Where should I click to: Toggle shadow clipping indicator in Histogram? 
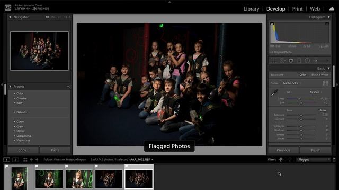point(272,24)
